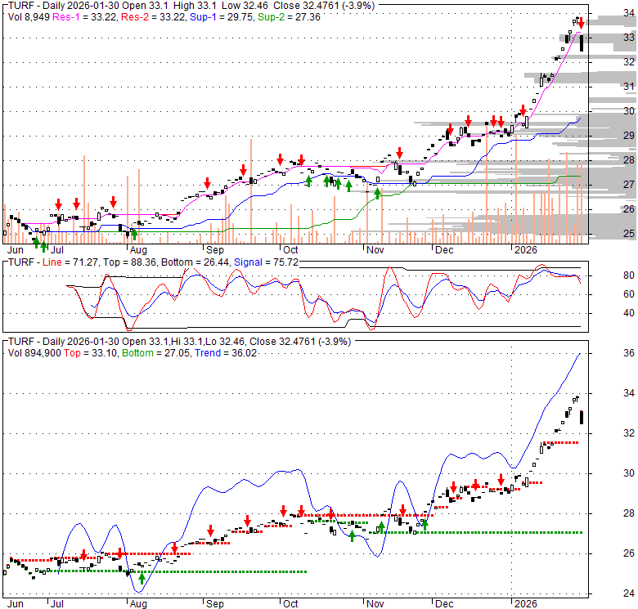This screenshot has height=609, width=638.
Task: Click the last black candlestick in the bottom chart
Action: 582,417
